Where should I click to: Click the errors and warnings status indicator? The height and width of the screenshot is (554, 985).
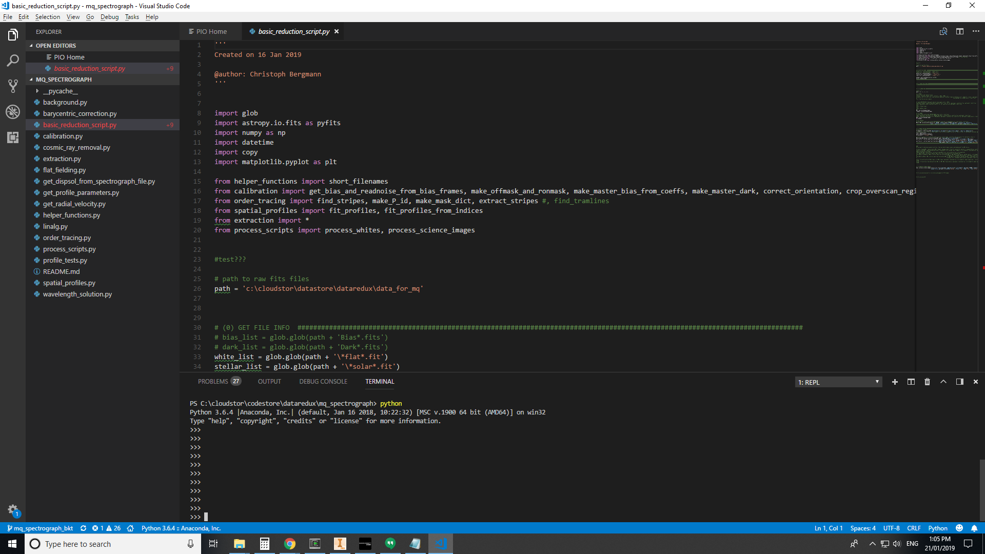[x=106, y=528]
